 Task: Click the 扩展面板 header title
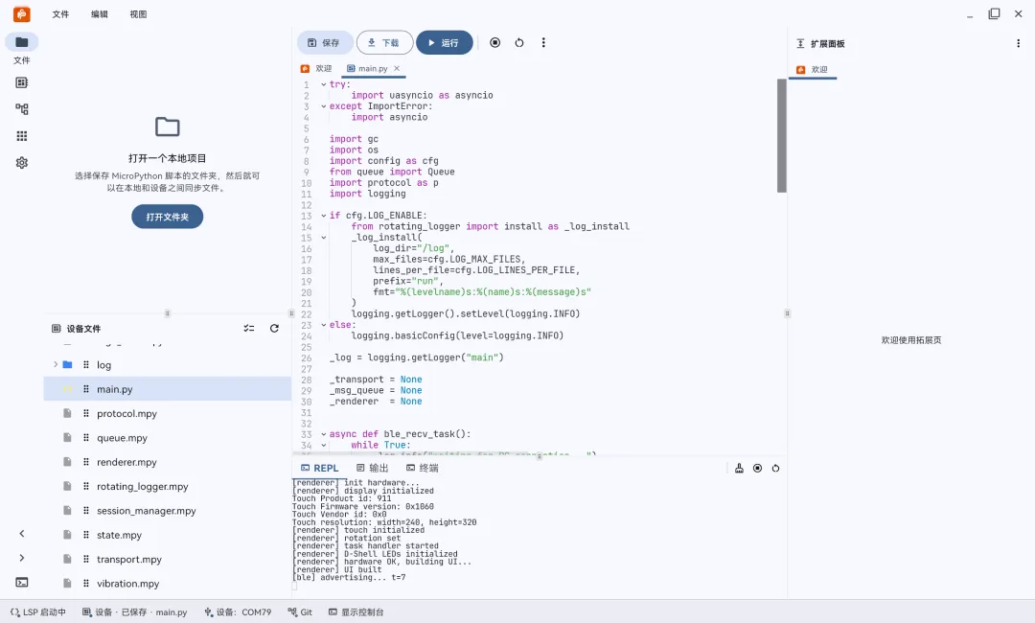(828, 43)
